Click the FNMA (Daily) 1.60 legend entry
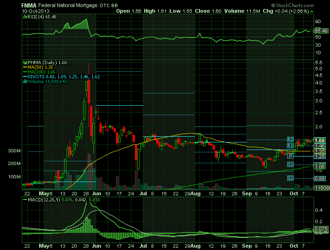The width and height of the screenshot is (330, 250). pos(47,63)
